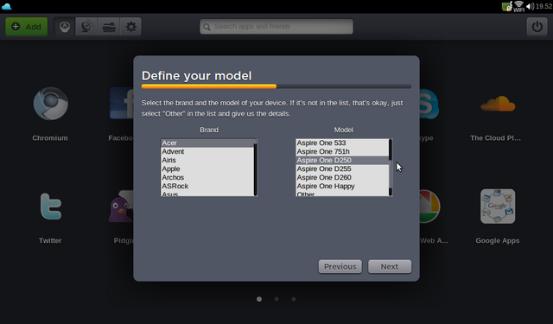The width and height of the screenshot is (553, 324).
Task: Launch the Twitter app icon
Action: click(x=50, y=206)
